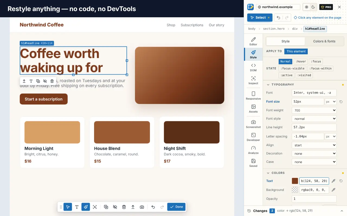347x216 pixels.
Task: Switch to light theme with the sun icon
Action: pos(307,7)
